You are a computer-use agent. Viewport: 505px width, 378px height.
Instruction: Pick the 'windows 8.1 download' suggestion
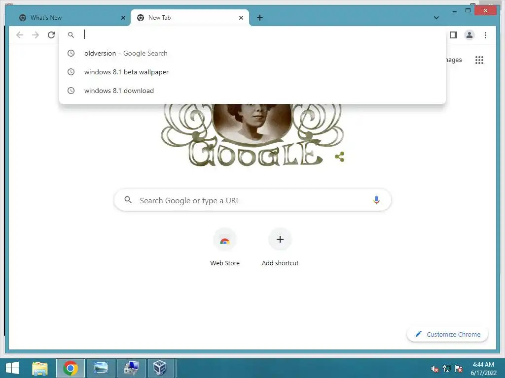(x=252, y=91)
